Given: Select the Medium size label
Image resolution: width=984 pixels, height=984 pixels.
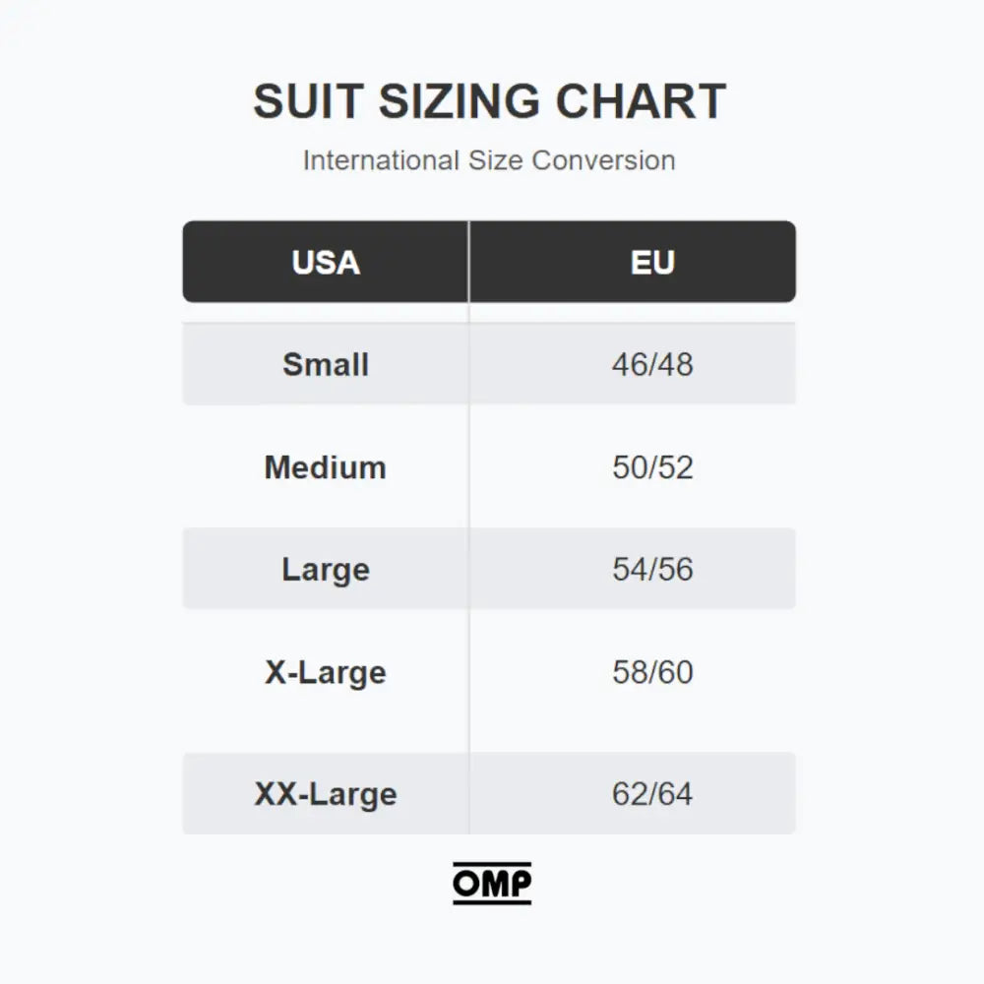Looking at the screenshot, I should 326,466.
